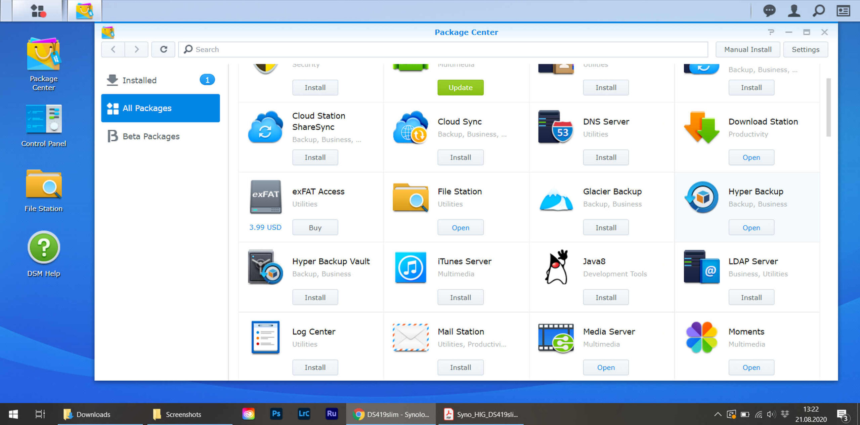
Task: Select the All Packages category
Action: [x=160, y=108]
